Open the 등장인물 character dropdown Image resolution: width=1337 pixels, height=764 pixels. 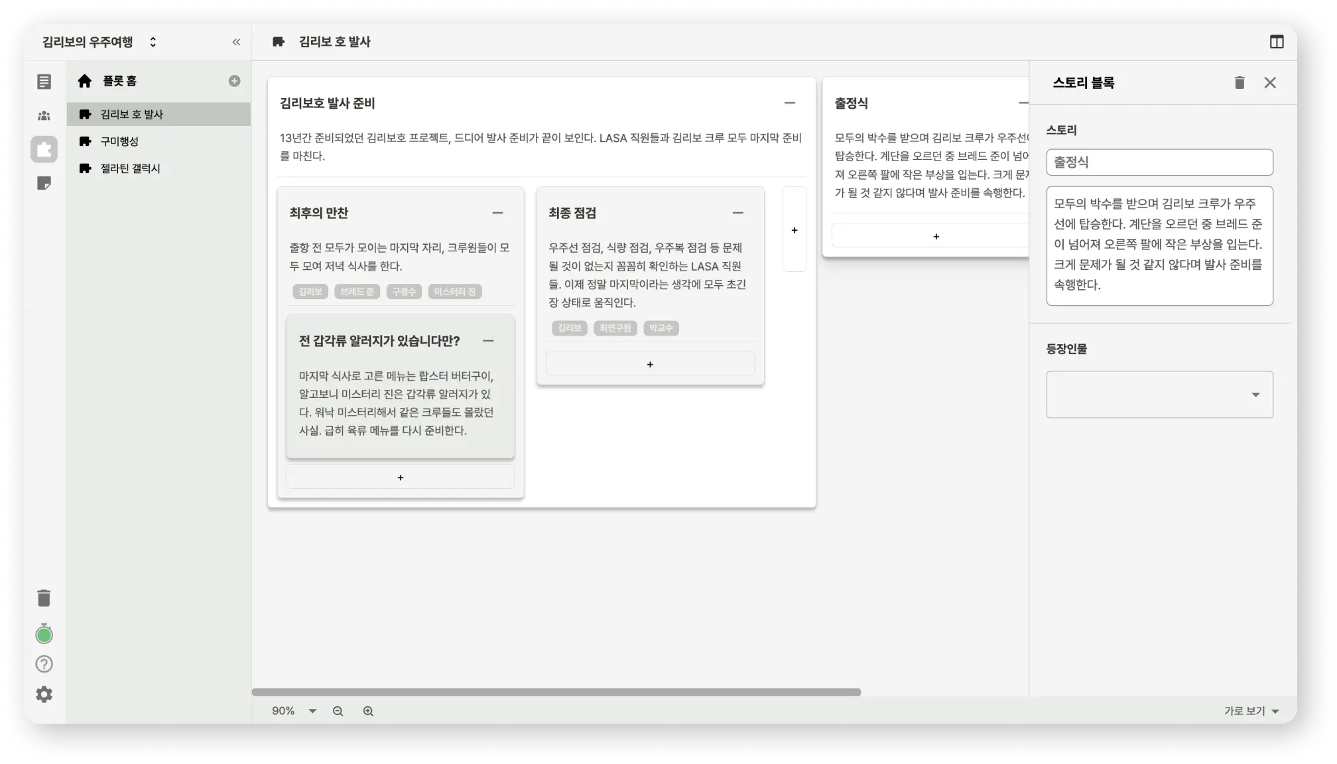pyautogui.click(x=1159, y=395)
